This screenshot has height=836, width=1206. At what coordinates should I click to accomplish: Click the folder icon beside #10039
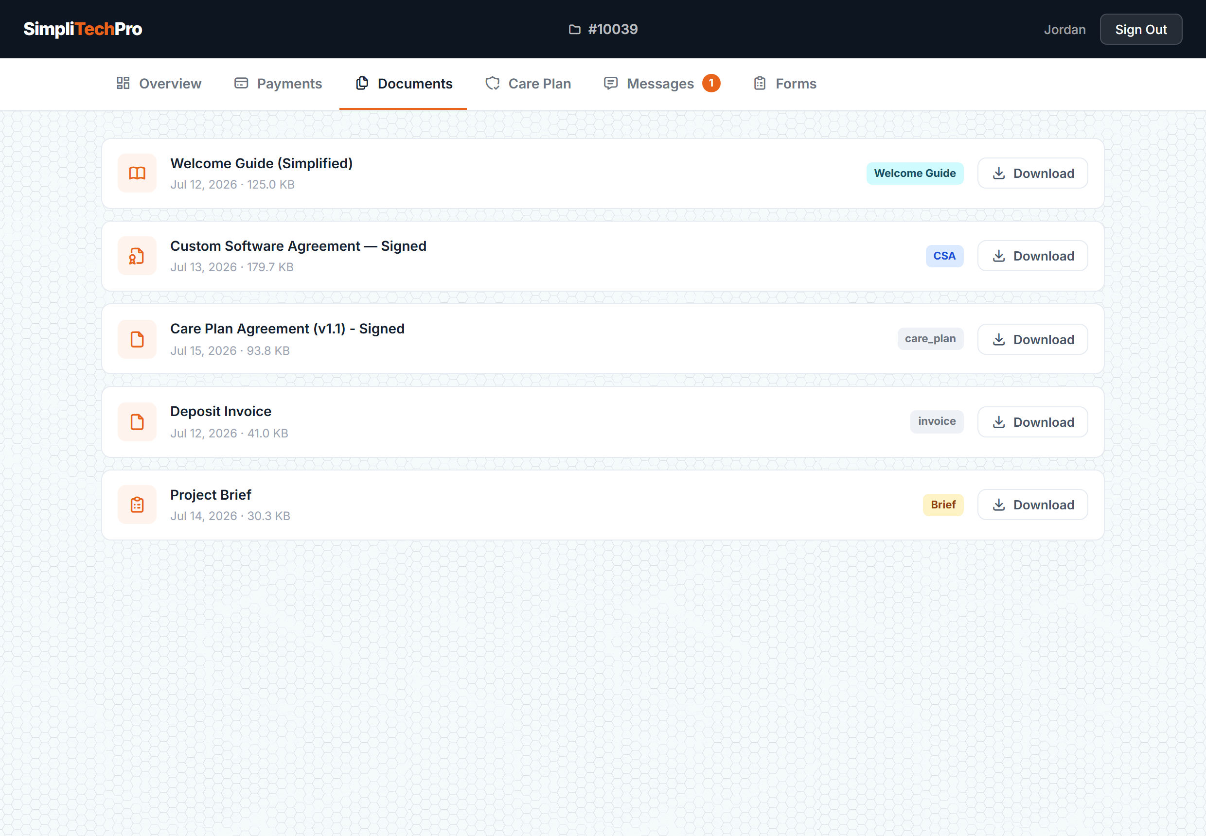(574, 29)
